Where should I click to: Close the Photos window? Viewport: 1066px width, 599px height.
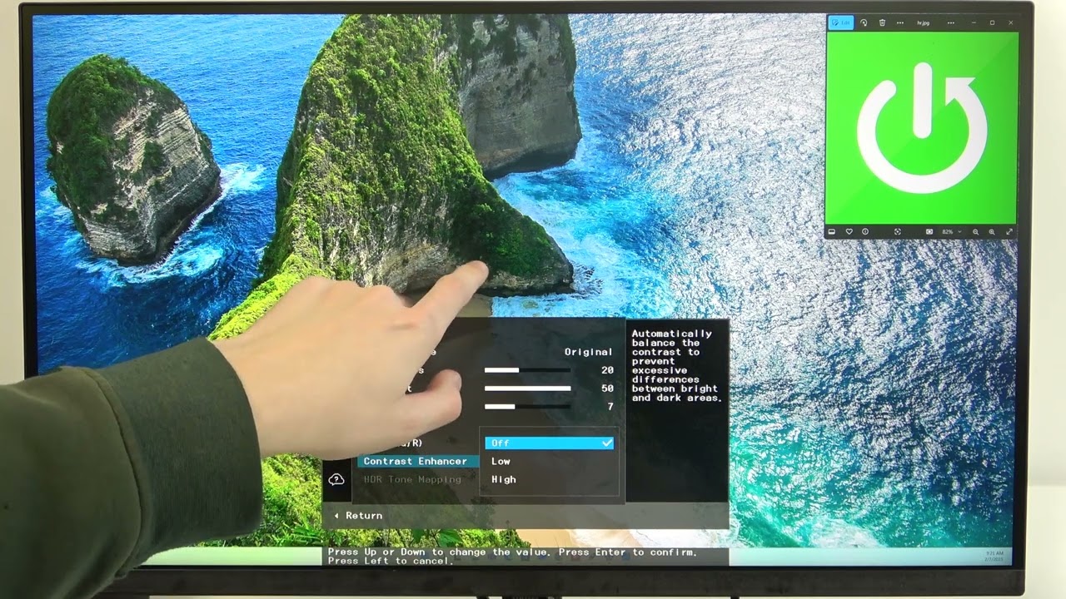1011,22
